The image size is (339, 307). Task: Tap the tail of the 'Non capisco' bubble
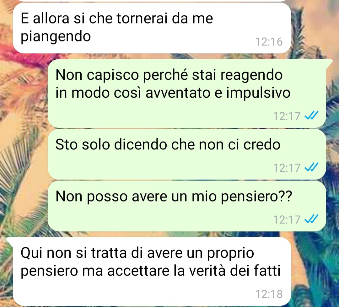pos(329,63)
